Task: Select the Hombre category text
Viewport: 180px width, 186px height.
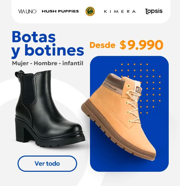Action: (46, 63)
